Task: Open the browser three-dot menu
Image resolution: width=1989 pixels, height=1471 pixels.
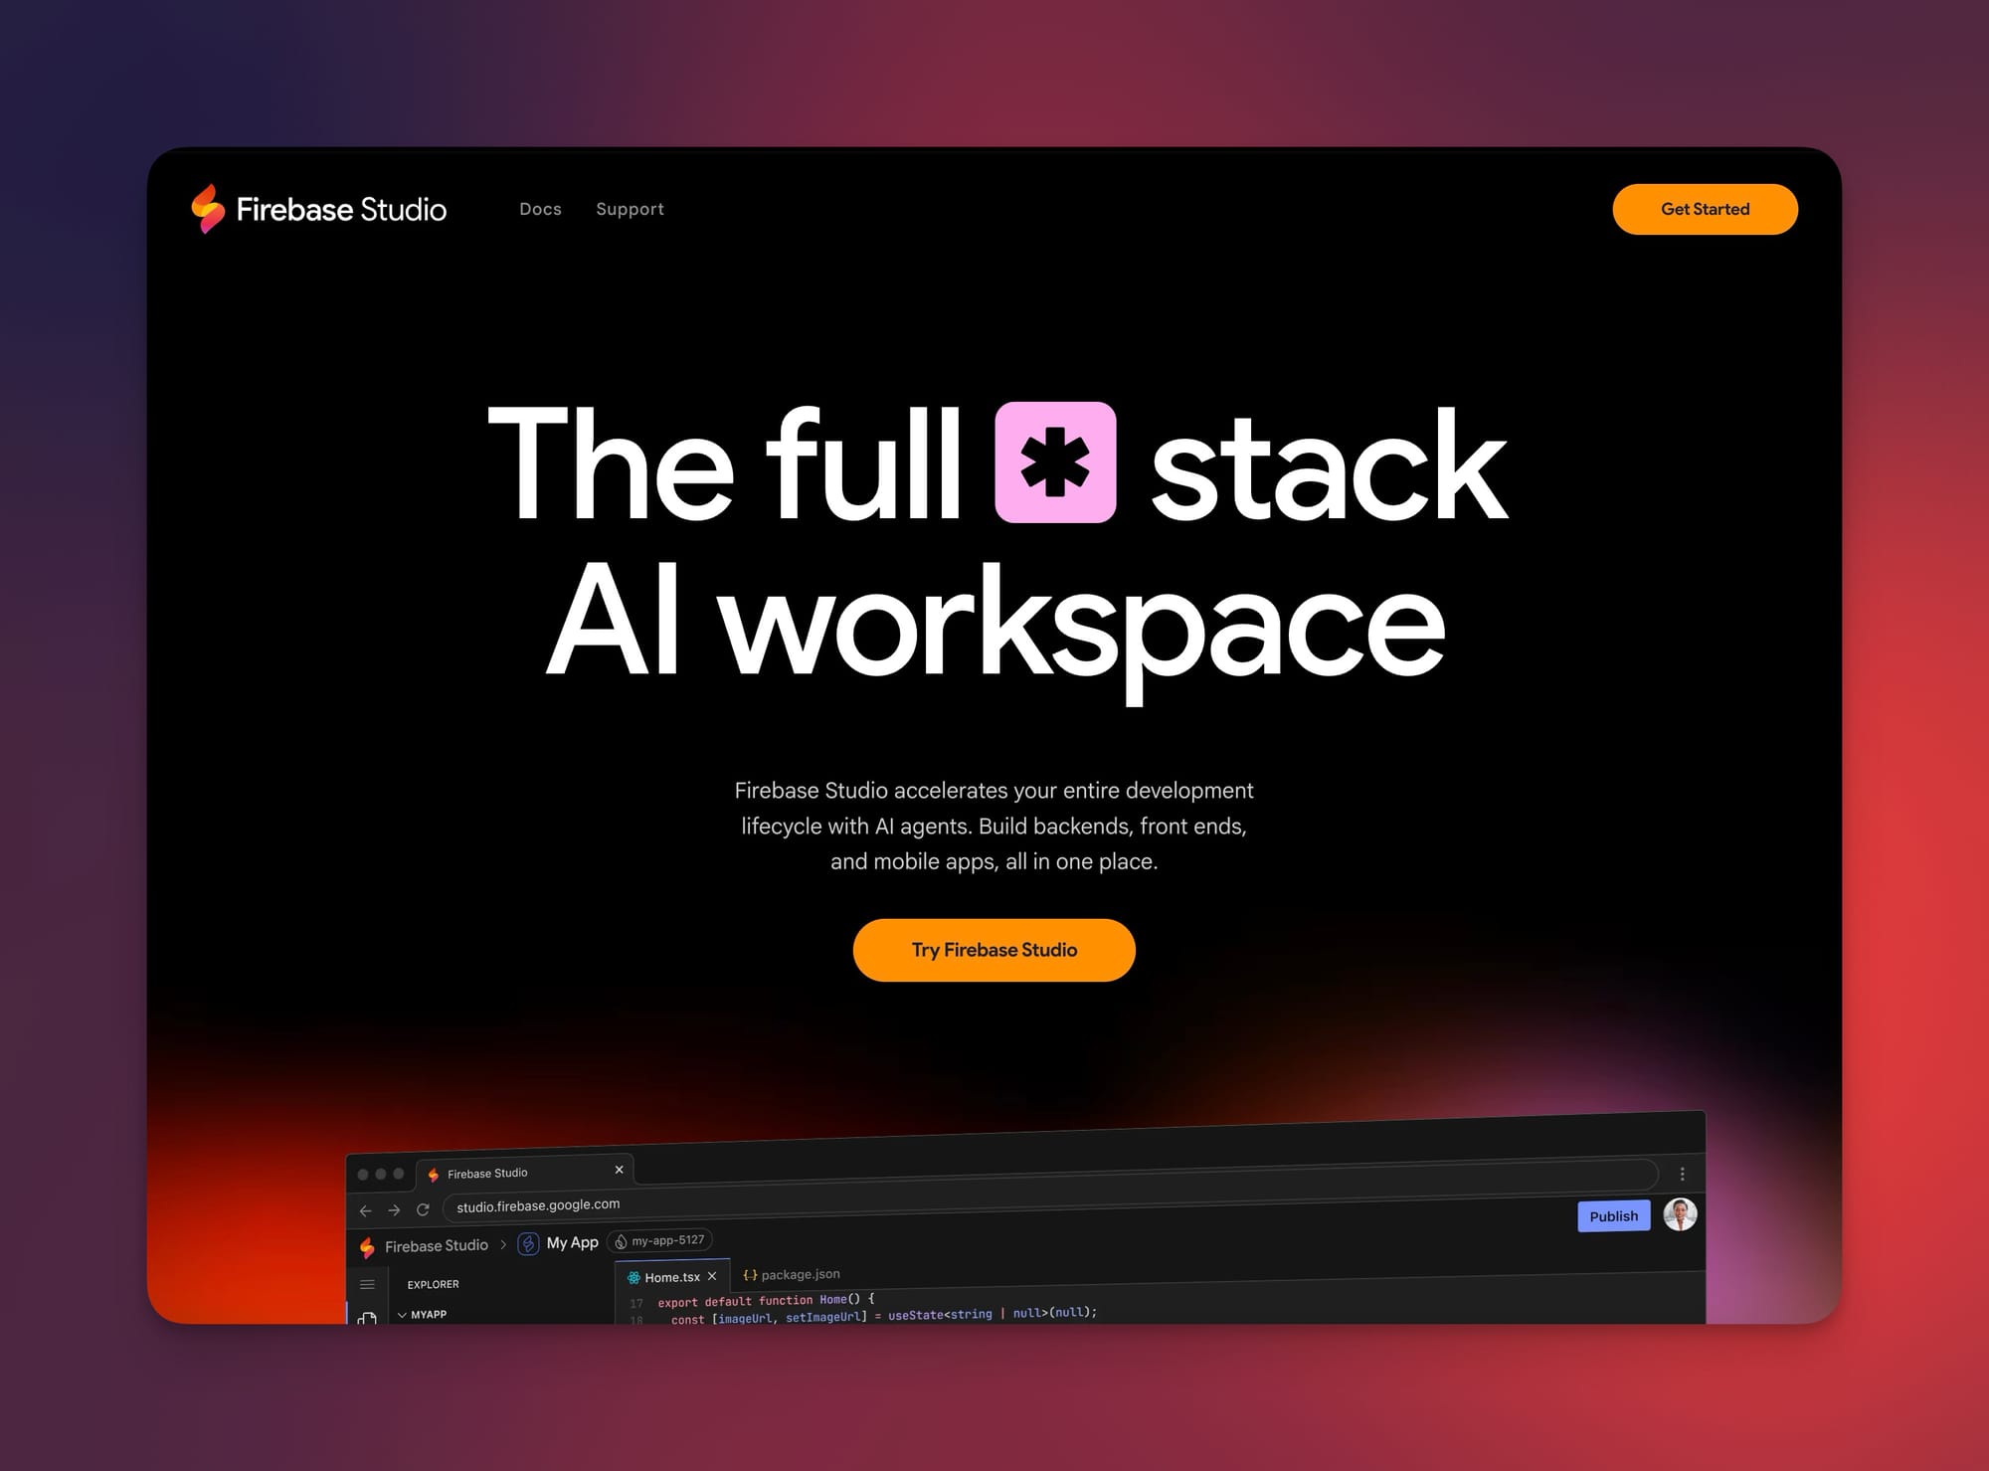Action: tap(1683, 1173)
